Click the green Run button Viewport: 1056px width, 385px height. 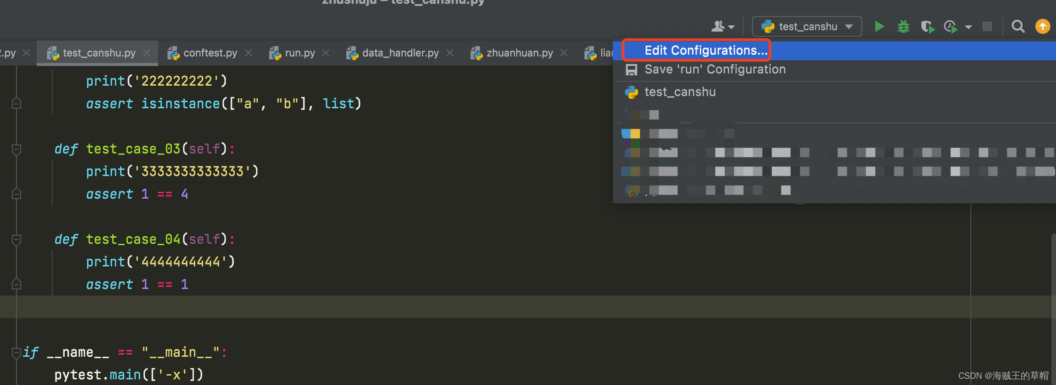(879, 26)
